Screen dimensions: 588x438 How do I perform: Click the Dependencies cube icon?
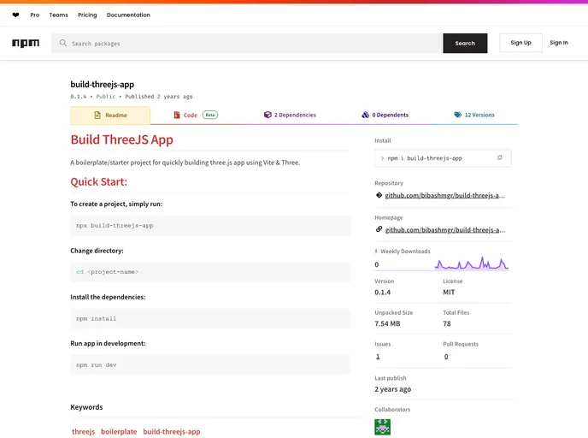pos(268,115)
